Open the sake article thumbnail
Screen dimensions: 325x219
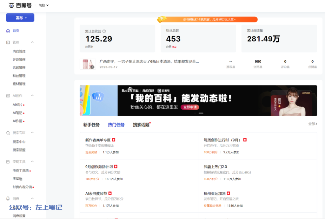(88, 64)
